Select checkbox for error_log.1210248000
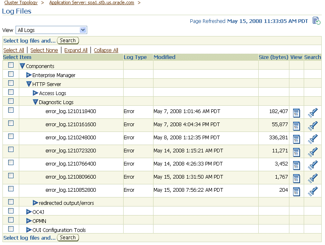 coord(11,136)
